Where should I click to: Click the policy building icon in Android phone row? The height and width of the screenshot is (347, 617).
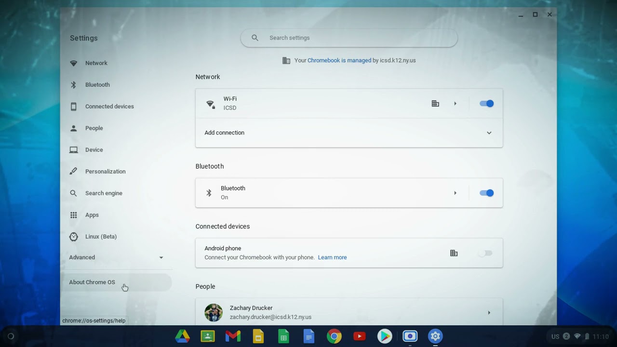[x=454, y=253]
